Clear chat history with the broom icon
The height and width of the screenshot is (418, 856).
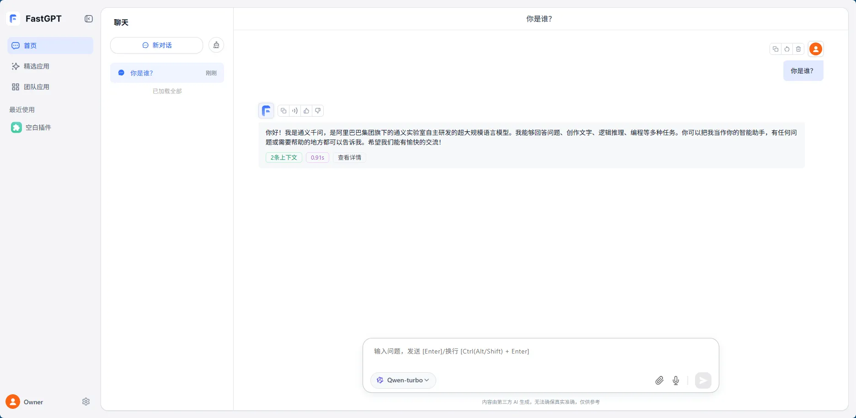[216, 45]
